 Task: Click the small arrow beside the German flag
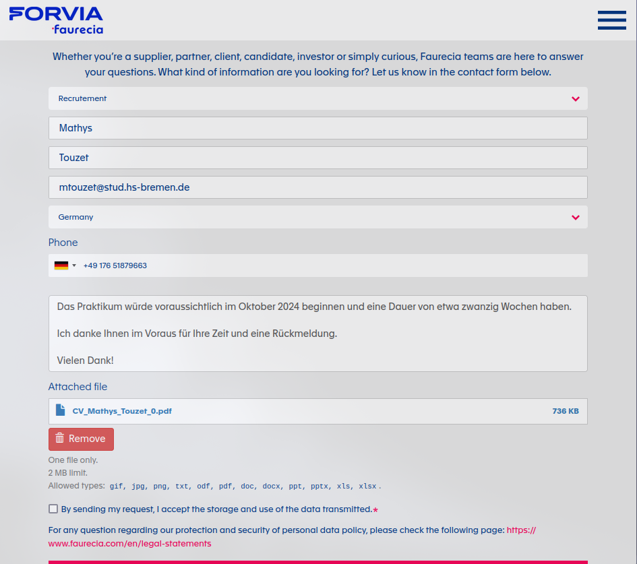pyautogui.click(x=74, y=265)
